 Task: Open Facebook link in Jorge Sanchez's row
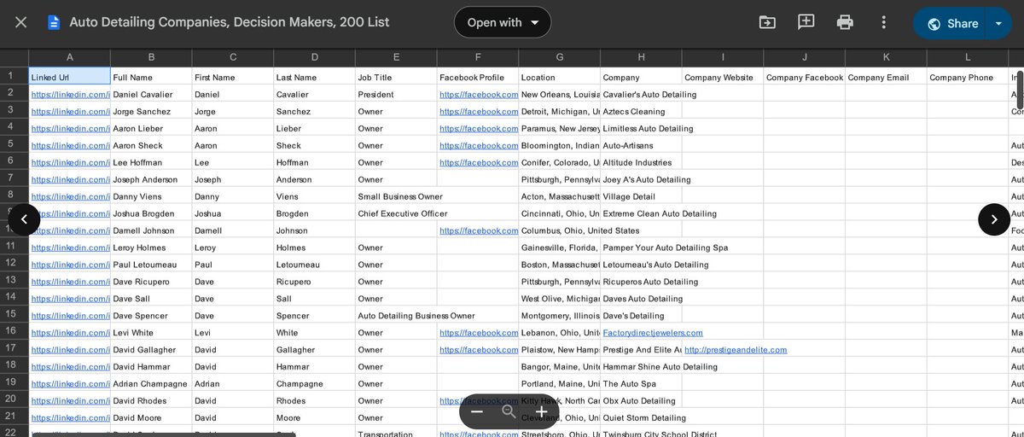[479, 111]
